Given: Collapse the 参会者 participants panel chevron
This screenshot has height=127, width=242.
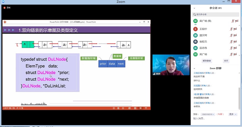Looking at the screenshot, I should coord(194,8).
